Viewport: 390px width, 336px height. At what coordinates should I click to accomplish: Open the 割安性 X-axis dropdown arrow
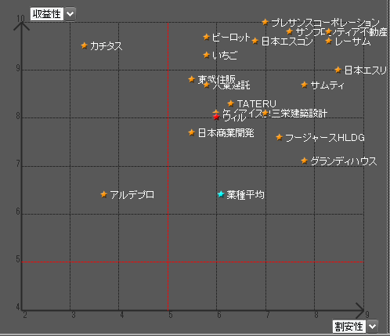372,326
